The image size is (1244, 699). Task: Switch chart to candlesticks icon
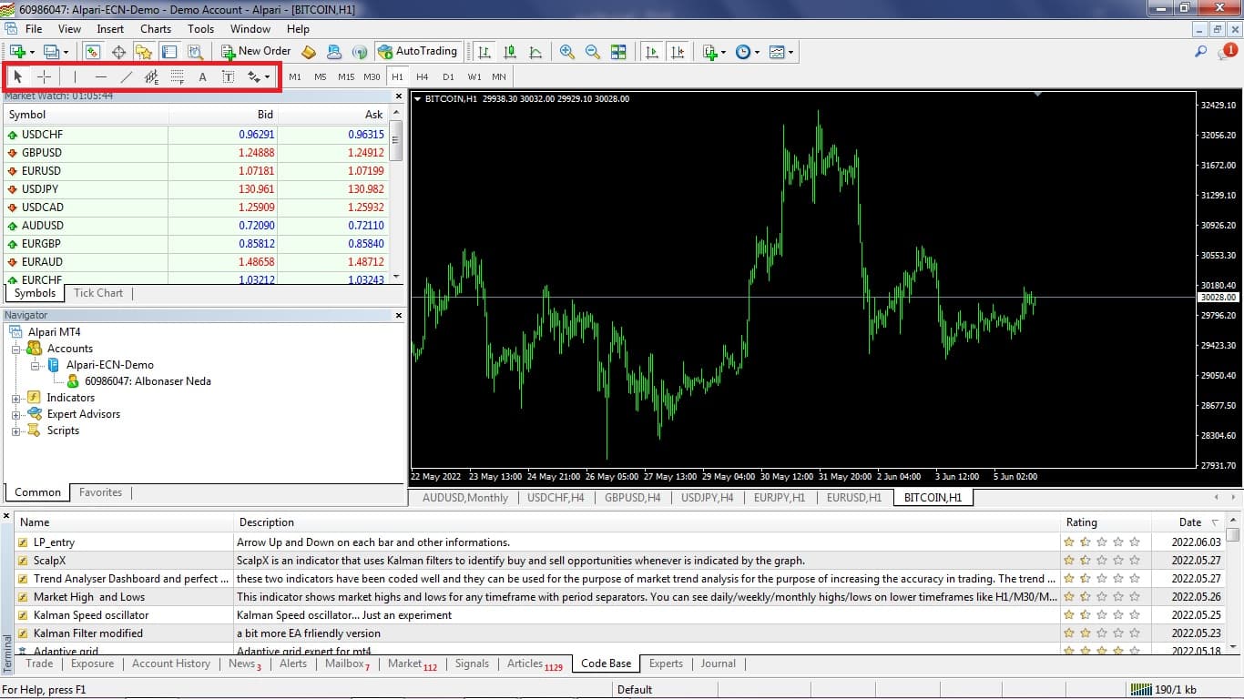point(510,52)
